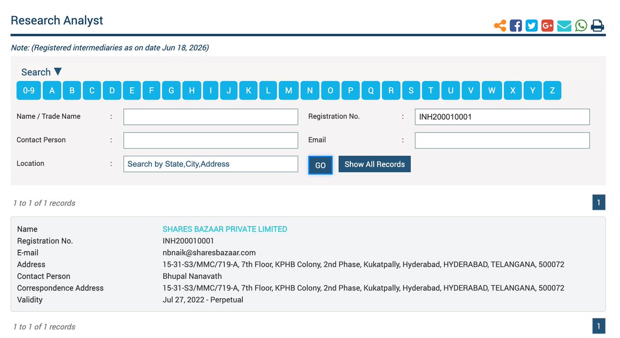Click the Location search field
620x338 pixels.
(x=211, y=164)
